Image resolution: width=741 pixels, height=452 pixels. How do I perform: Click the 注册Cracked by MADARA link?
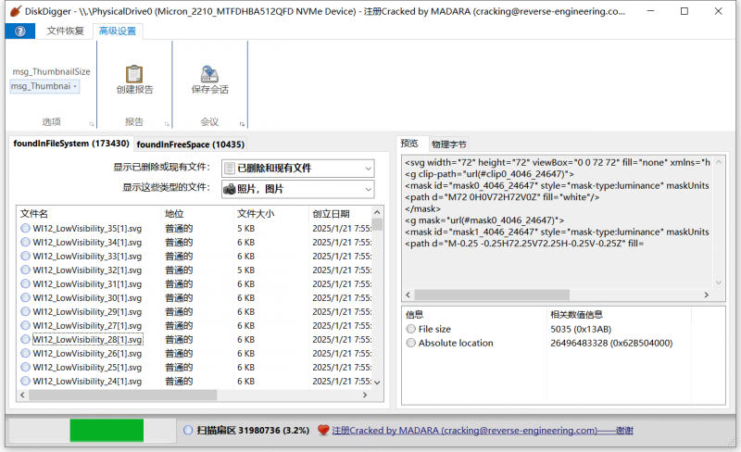tap(483, 431)
